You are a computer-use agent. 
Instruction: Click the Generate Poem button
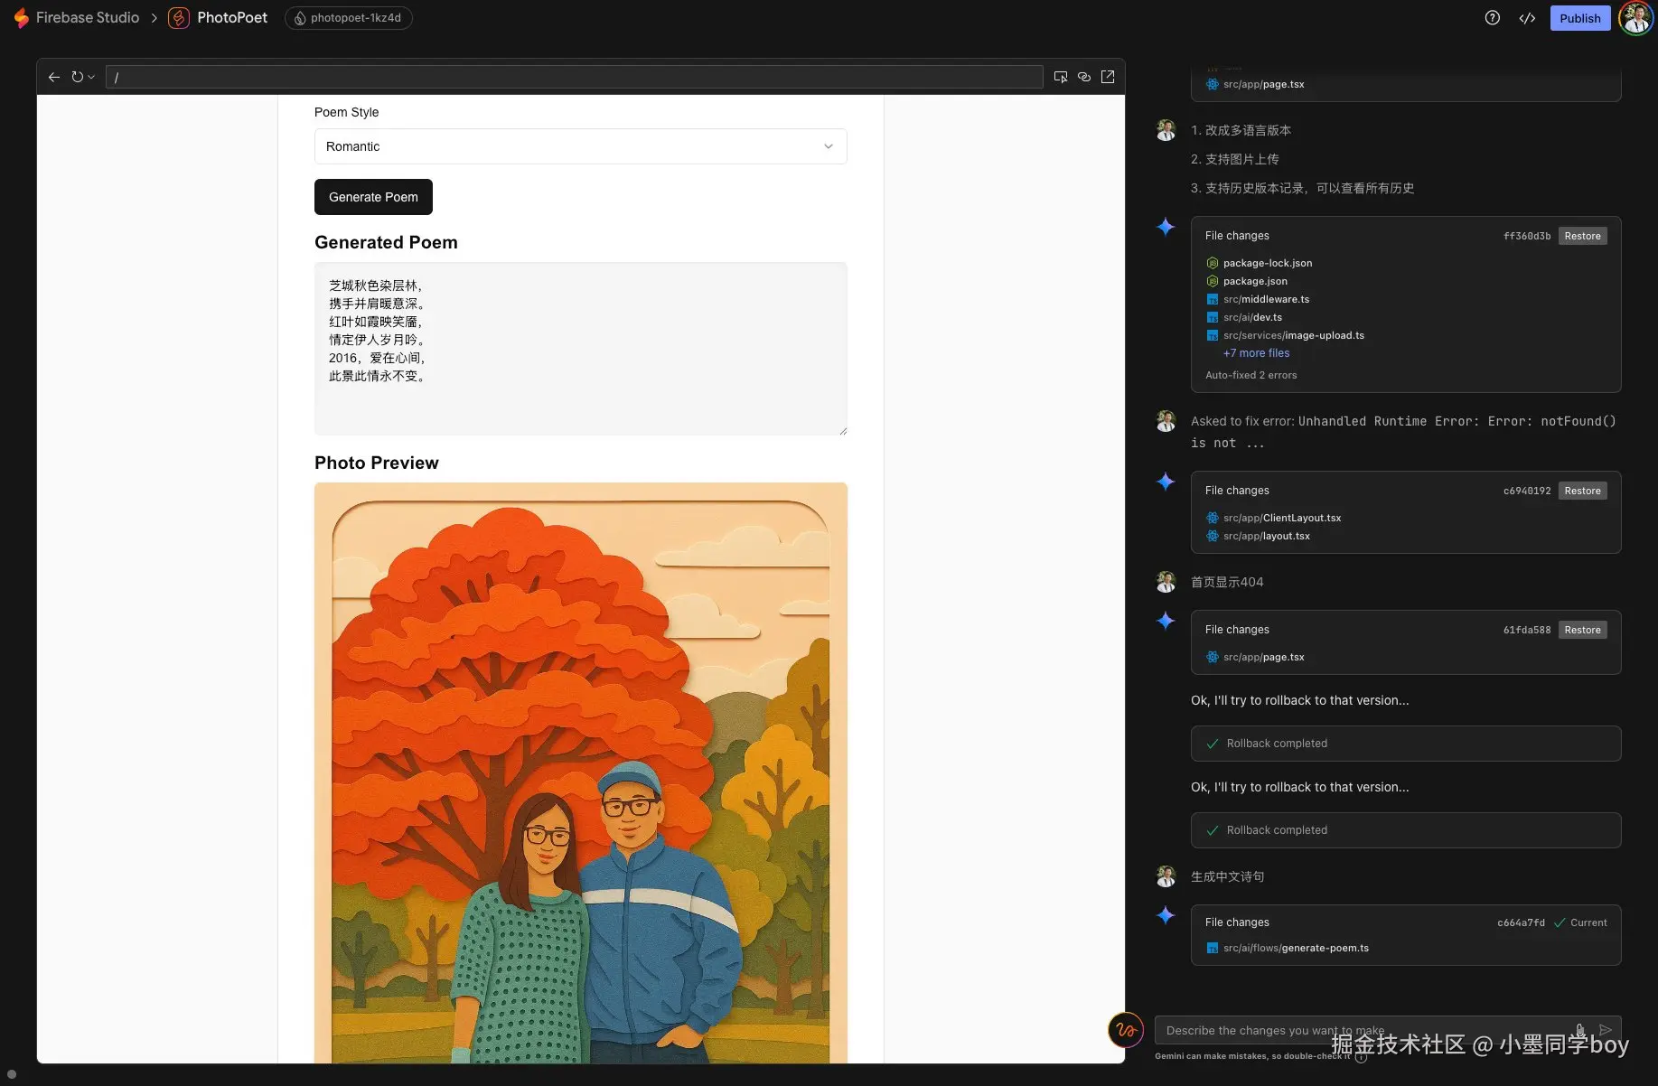click(x=373, y=197)
